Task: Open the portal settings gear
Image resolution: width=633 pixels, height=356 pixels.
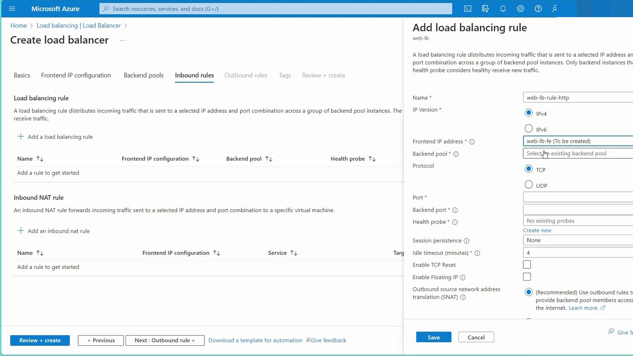Action: [x=520, y=9]
